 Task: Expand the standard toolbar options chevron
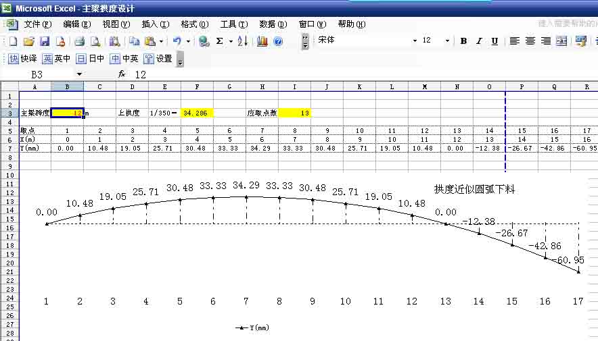pos(305,41)
